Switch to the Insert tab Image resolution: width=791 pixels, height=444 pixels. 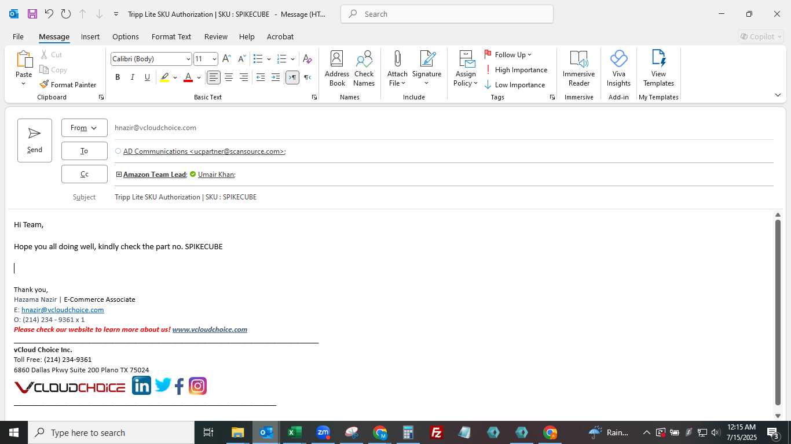coord(90,36)
